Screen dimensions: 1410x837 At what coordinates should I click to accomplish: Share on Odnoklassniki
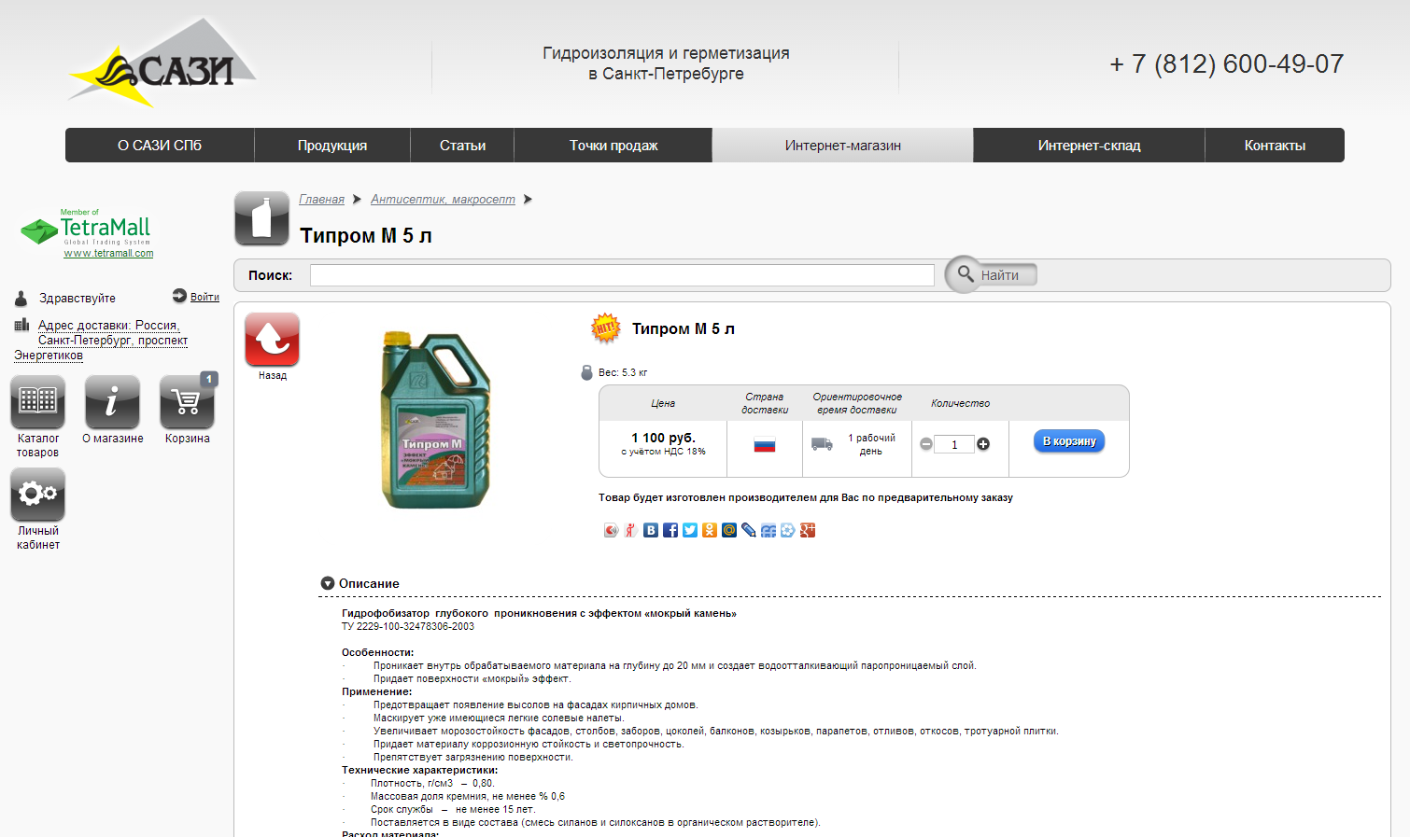(710, 530)
